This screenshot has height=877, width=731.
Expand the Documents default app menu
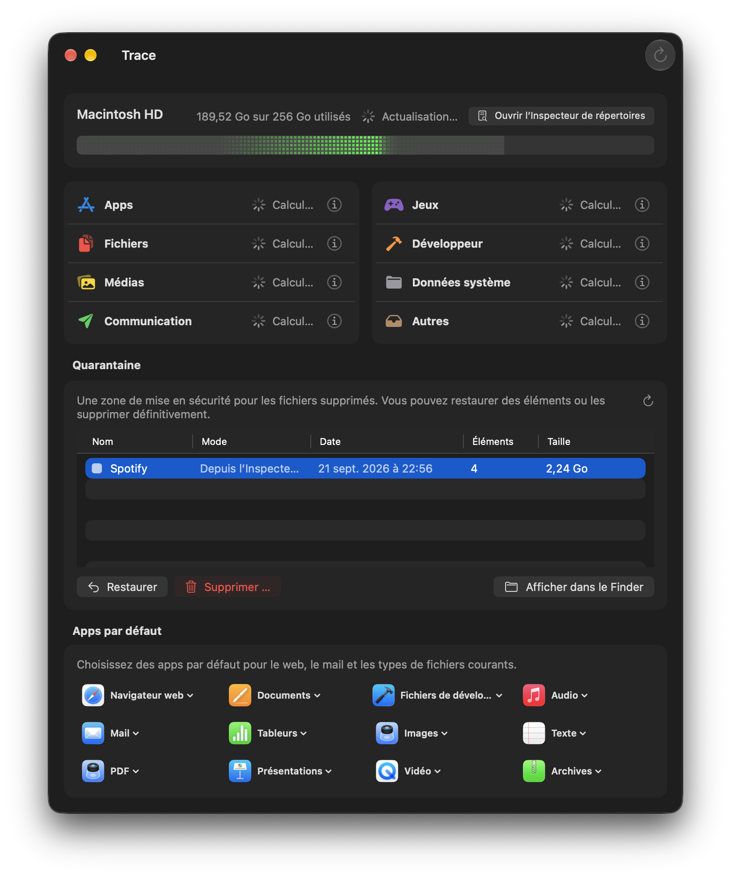pyautogui.click(x=275, y=695)
